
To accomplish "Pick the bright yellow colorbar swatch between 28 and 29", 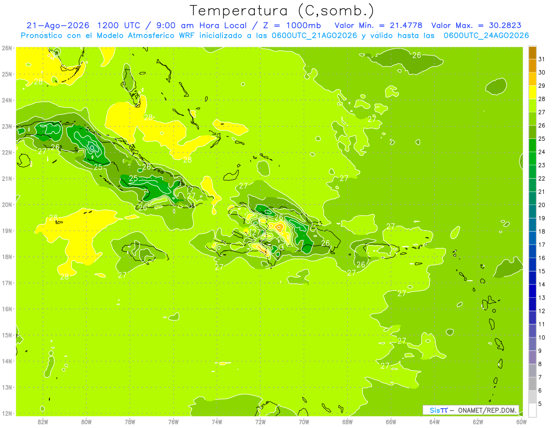I will click(532, 93).
